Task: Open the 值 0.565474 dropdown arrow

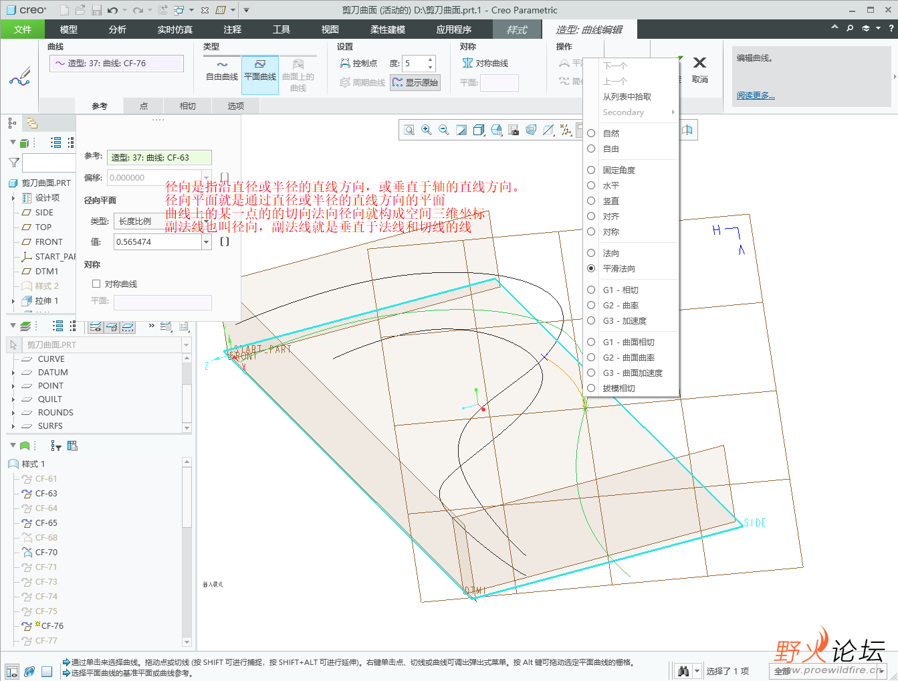Action: click(206, 242)
